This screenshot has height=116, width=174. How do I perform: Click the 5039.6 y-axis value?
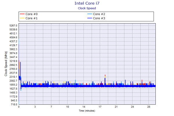[13, 30]
